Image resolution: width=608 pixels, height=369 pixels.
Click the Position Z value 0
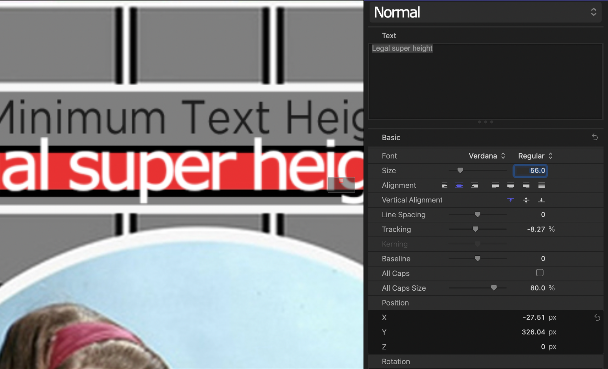543,347
